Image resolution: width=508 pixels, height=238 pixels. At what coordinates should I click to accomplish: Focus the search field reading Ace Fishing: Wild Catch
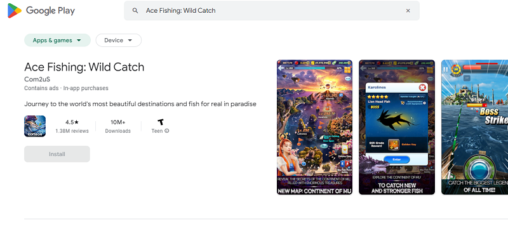click(272, 10)
